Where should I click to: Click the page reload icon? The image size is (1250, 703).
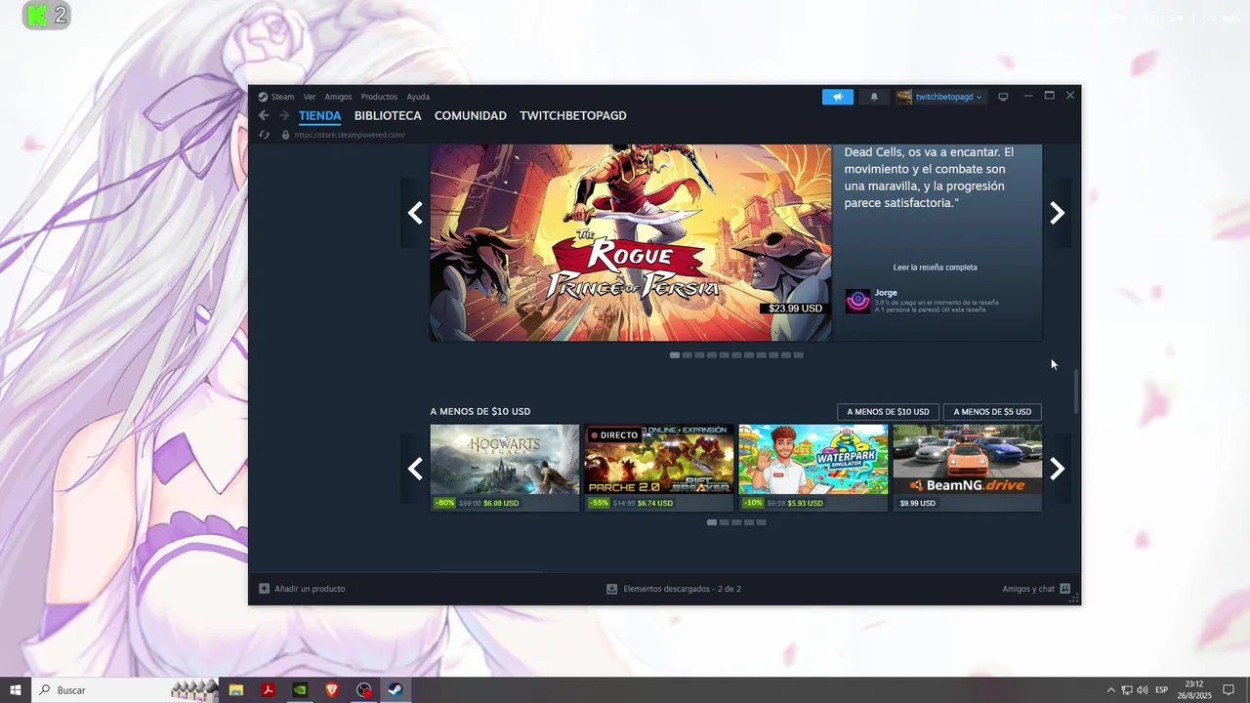pos(264,135)
